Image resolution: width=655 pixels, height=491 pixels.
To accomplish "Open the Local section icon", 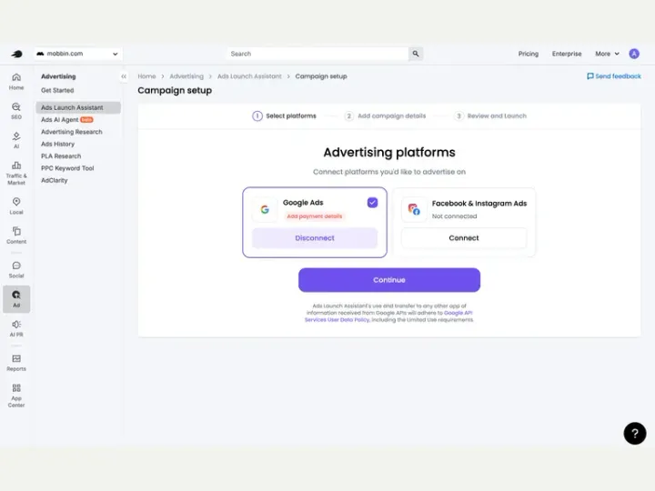I will [x=16, y=206].
